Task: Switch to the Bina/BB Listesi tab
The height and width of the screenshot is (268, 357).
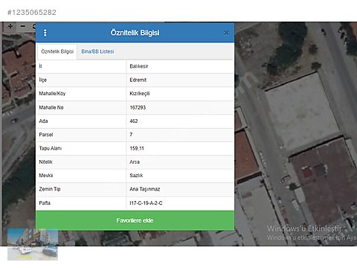Action: tap(97, 51)
